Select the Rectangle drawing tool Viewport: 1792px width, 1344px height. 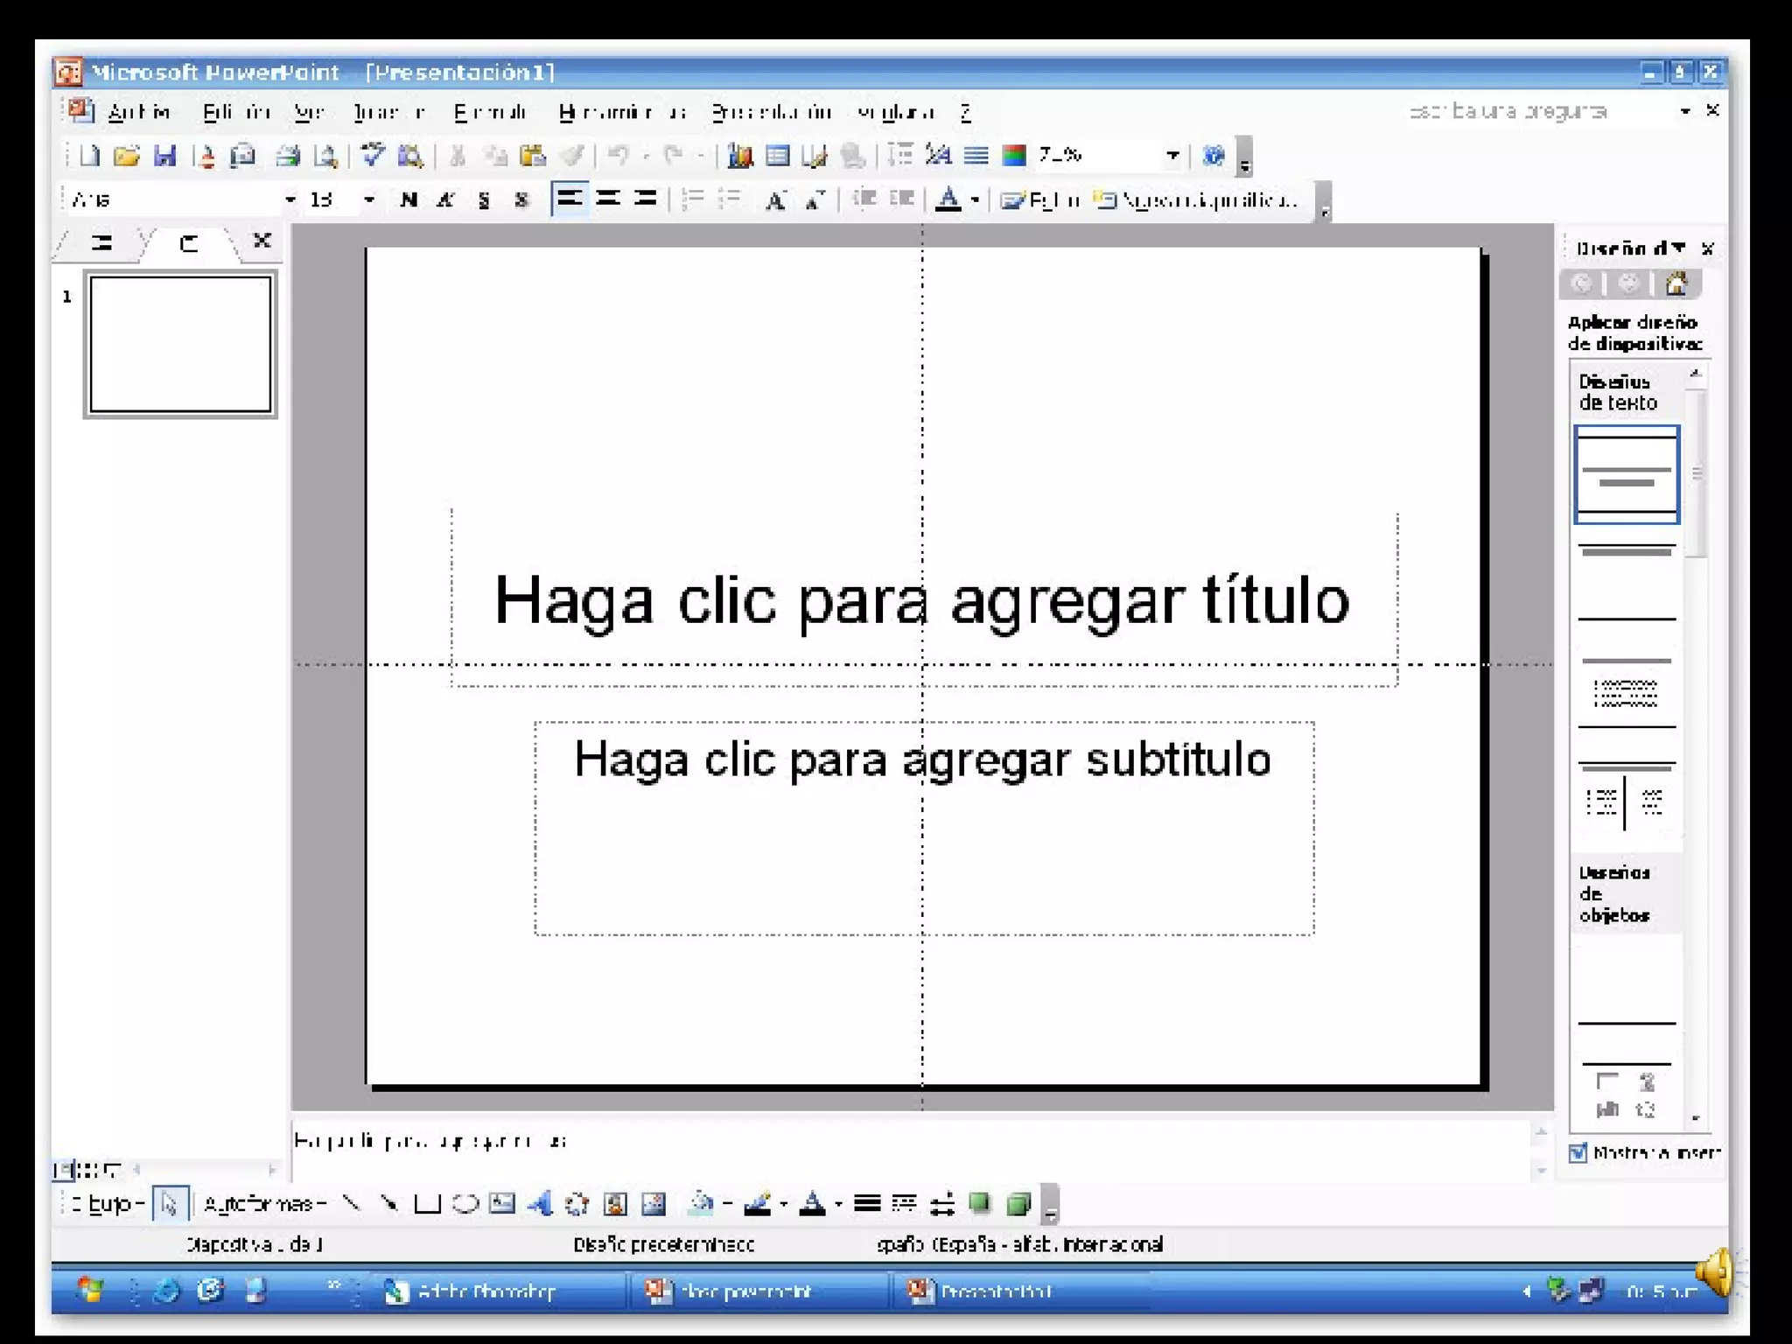tap(427, 1205)
